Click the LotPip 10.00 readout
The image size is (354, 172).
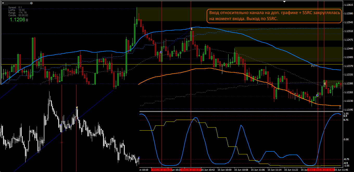[x=16, y=10]
